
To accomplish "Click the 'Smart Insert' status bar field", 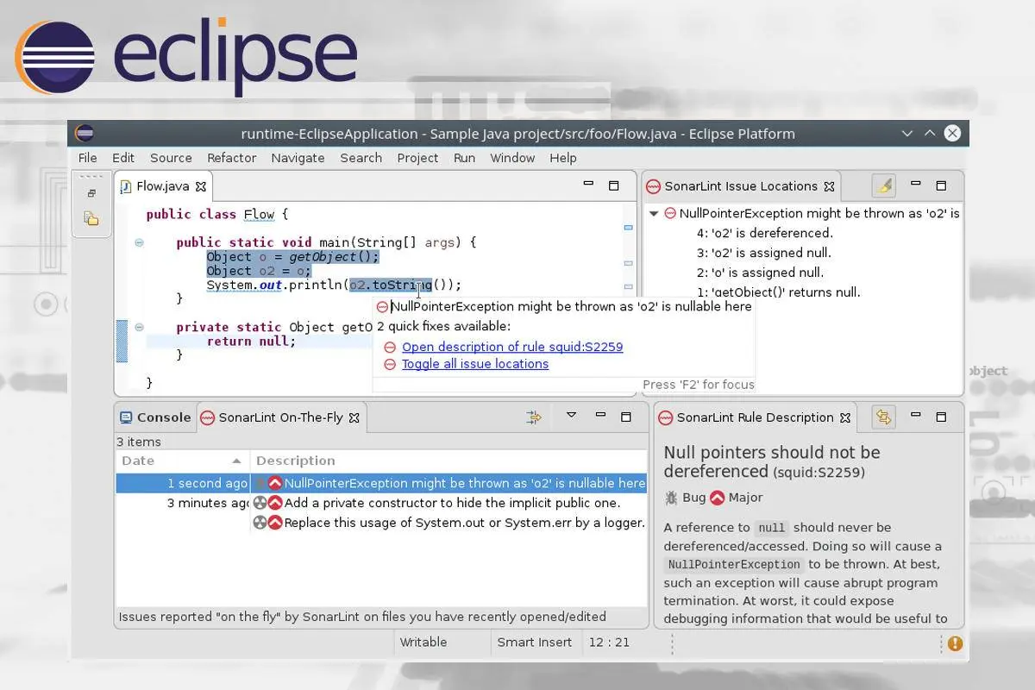I will pos(535,643).
